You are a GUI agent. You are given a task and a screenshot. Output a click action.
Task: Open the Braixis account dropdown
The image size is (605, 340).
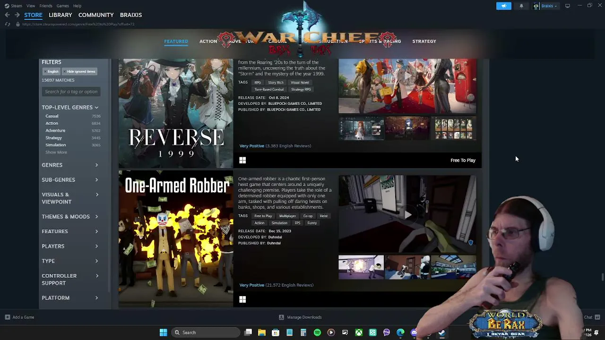[546, 6]
